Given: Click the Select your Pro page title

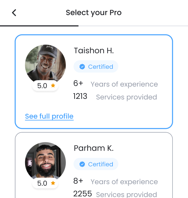Looking at the screenshot, I should (x=94, y=13).
